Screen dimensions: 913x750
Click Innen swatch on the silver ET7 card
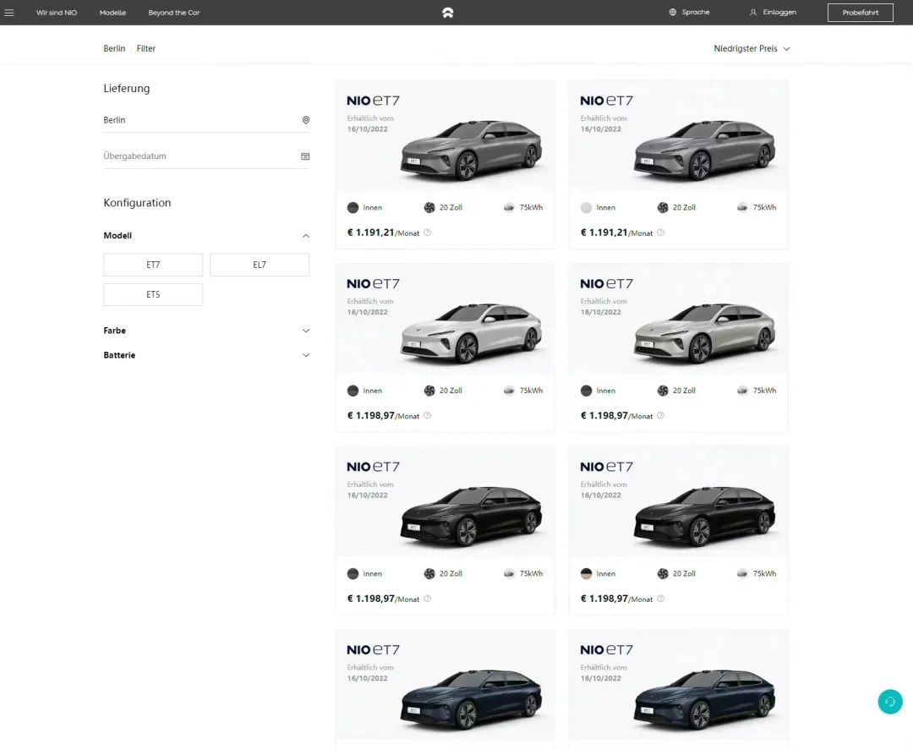point(587,391)
